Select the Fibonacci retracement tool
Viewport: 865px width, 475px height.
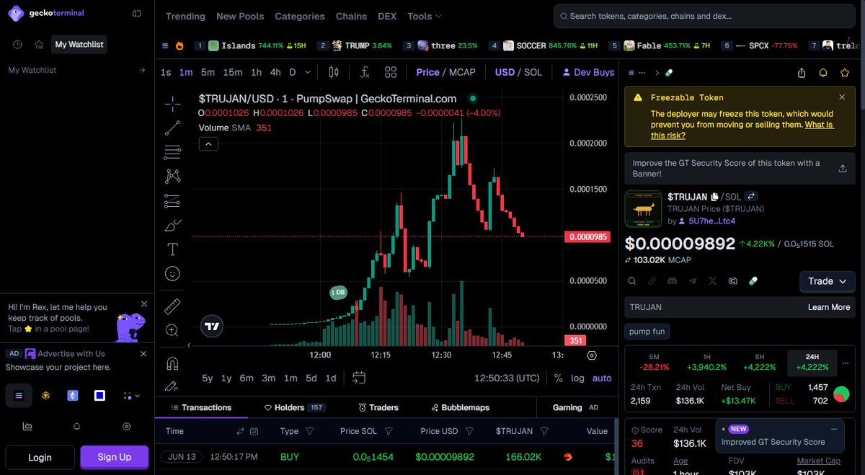tap(172, 152)
